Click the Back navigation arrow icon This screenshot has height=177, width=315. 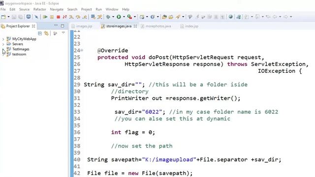(275, 17)
